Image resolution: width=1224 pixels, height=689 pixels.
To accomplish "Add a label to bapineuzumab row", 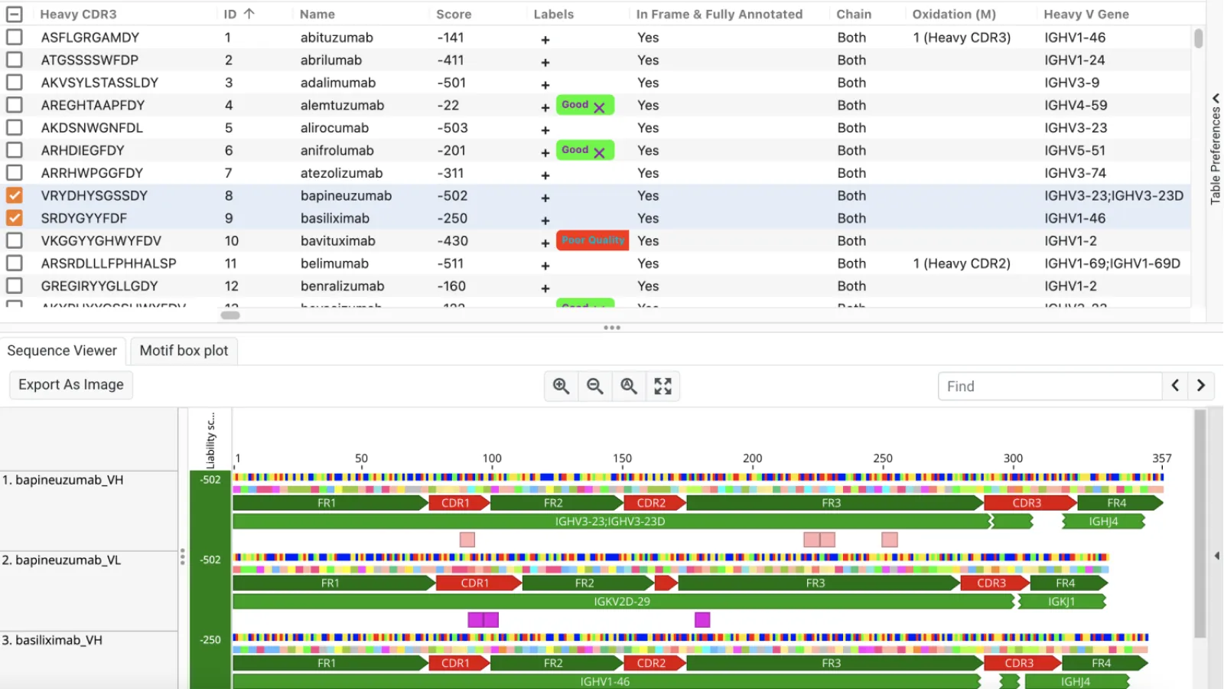I will pos(545,198).
